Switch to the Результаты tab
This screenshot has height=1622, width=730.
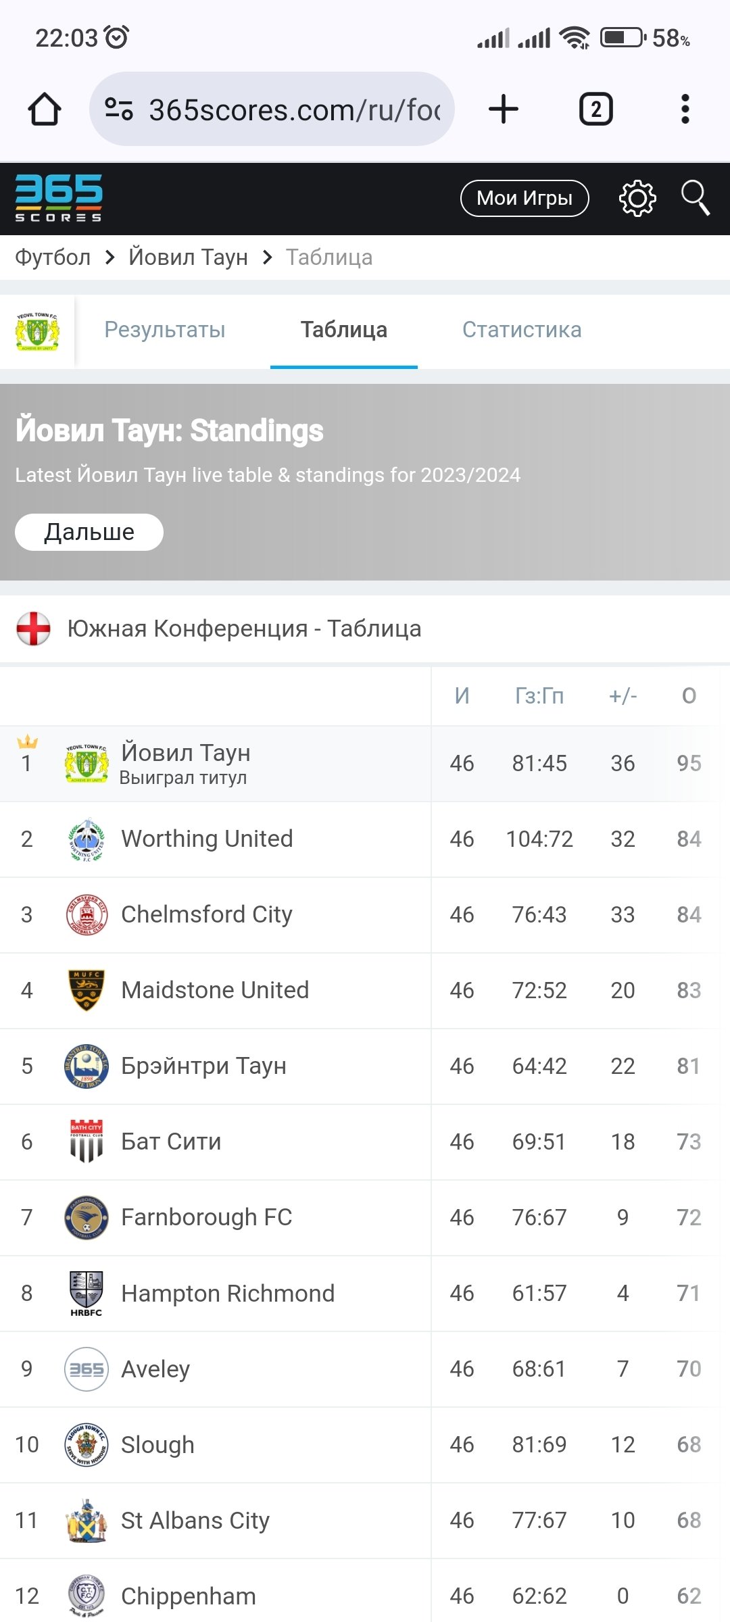pyautogui.click(x=164, y=330)
